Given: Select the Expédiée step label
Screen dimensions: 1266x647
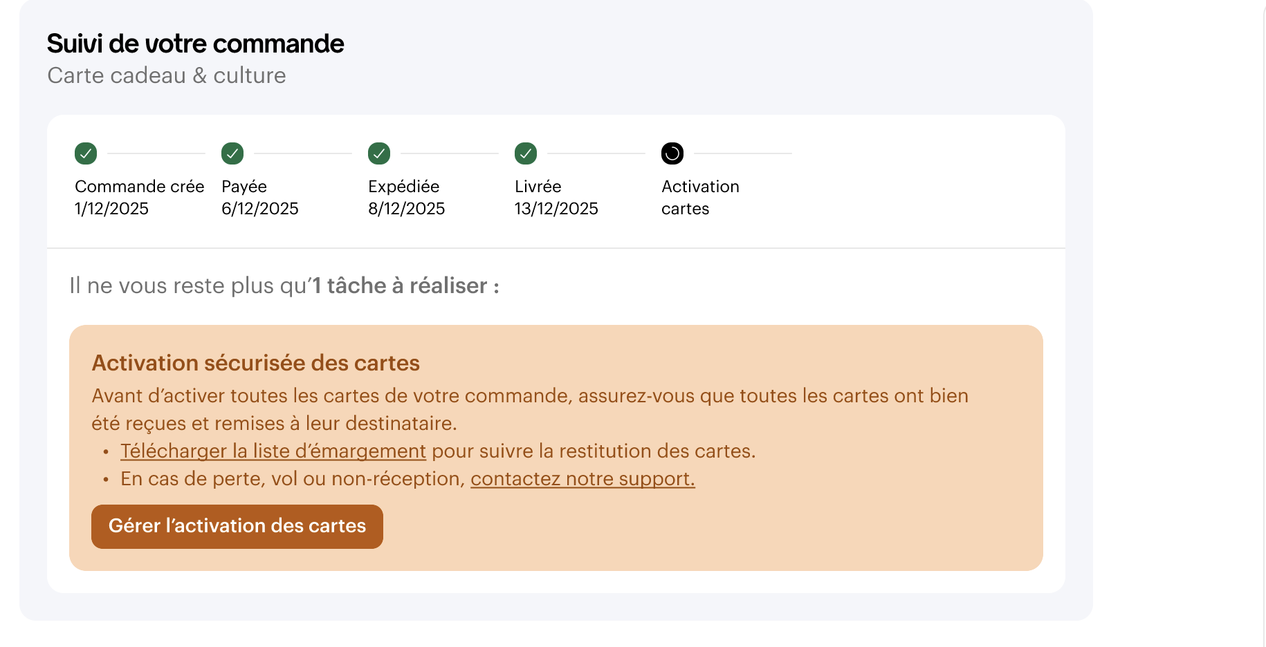Looking at the screenshot, I should [403, 187].
